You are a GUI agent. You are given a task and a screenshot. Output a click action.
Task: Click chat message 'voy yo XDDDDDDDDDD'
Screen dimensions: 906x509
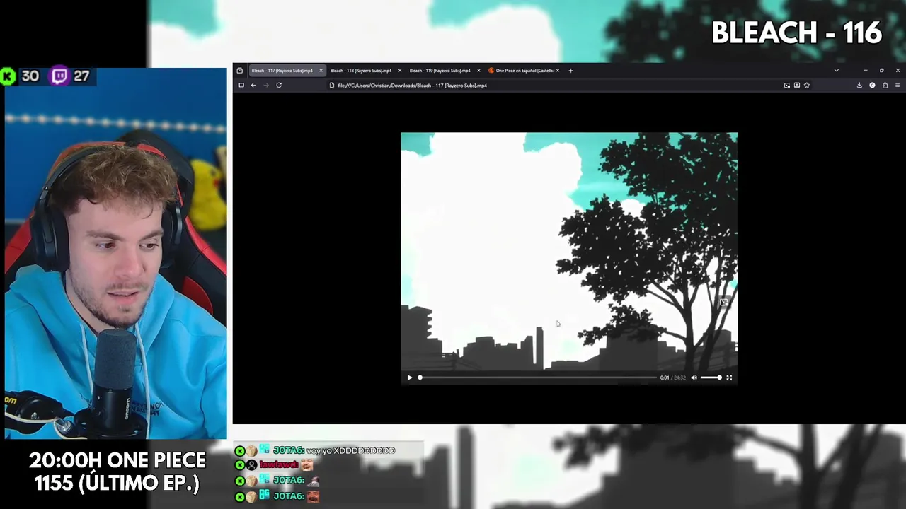point(350,450)
